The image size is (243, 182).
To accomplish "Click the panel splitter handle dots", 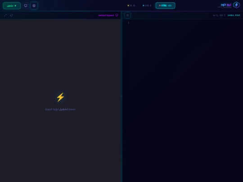I will click(x=121, y=97).
